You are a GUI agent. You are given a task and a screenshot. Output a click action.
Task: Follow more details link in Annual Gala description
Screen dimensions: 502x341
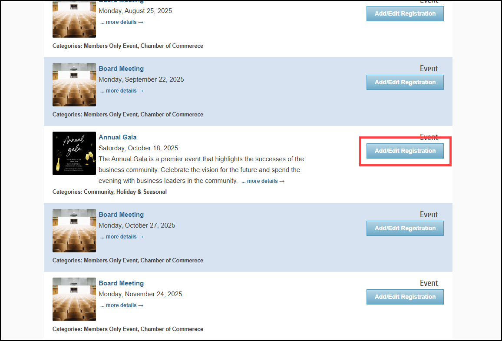263,181
